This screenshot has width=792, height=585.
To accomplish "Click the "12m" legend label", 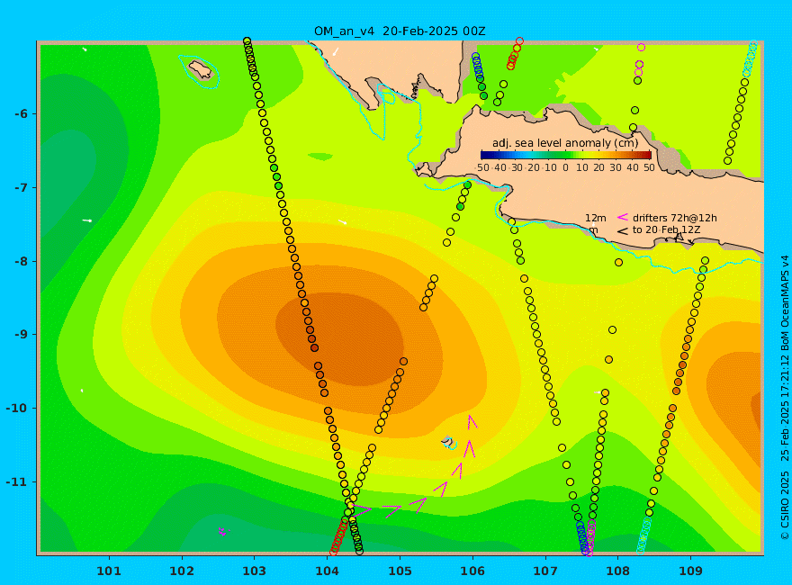I will (x=596, y=218).
